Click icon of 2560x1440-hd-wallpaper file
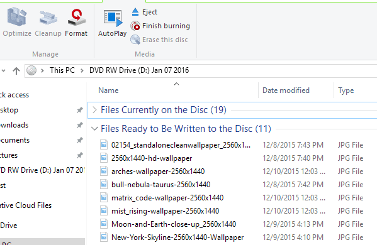This screenshot has height=245, width=377. [x=104, y=158]
